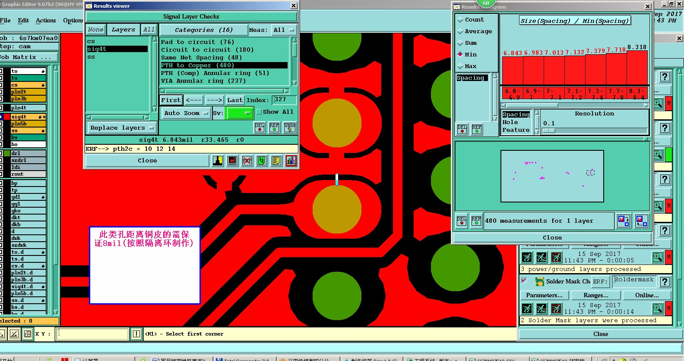Select the Max radio option
The width and height of the screenshot is (684, 361).
coord(460,66)
